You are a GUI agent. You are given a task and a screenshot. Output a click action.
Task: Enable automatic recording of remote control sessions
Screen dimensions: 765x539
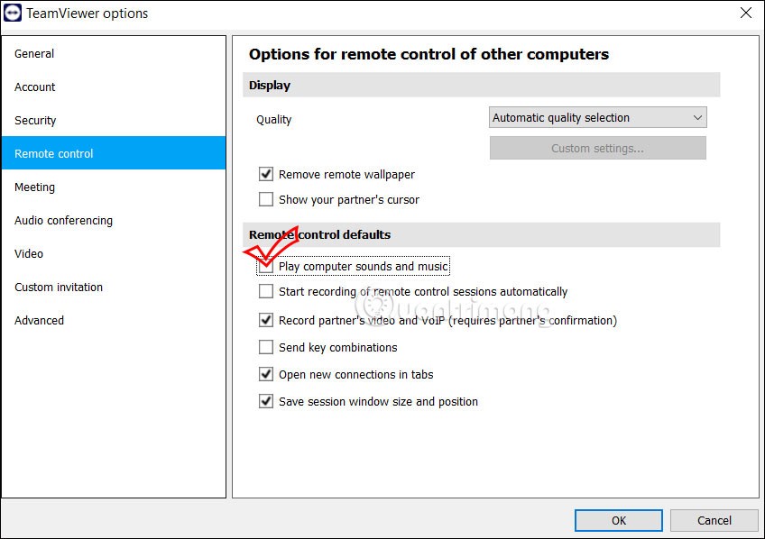tap(266, 292)
